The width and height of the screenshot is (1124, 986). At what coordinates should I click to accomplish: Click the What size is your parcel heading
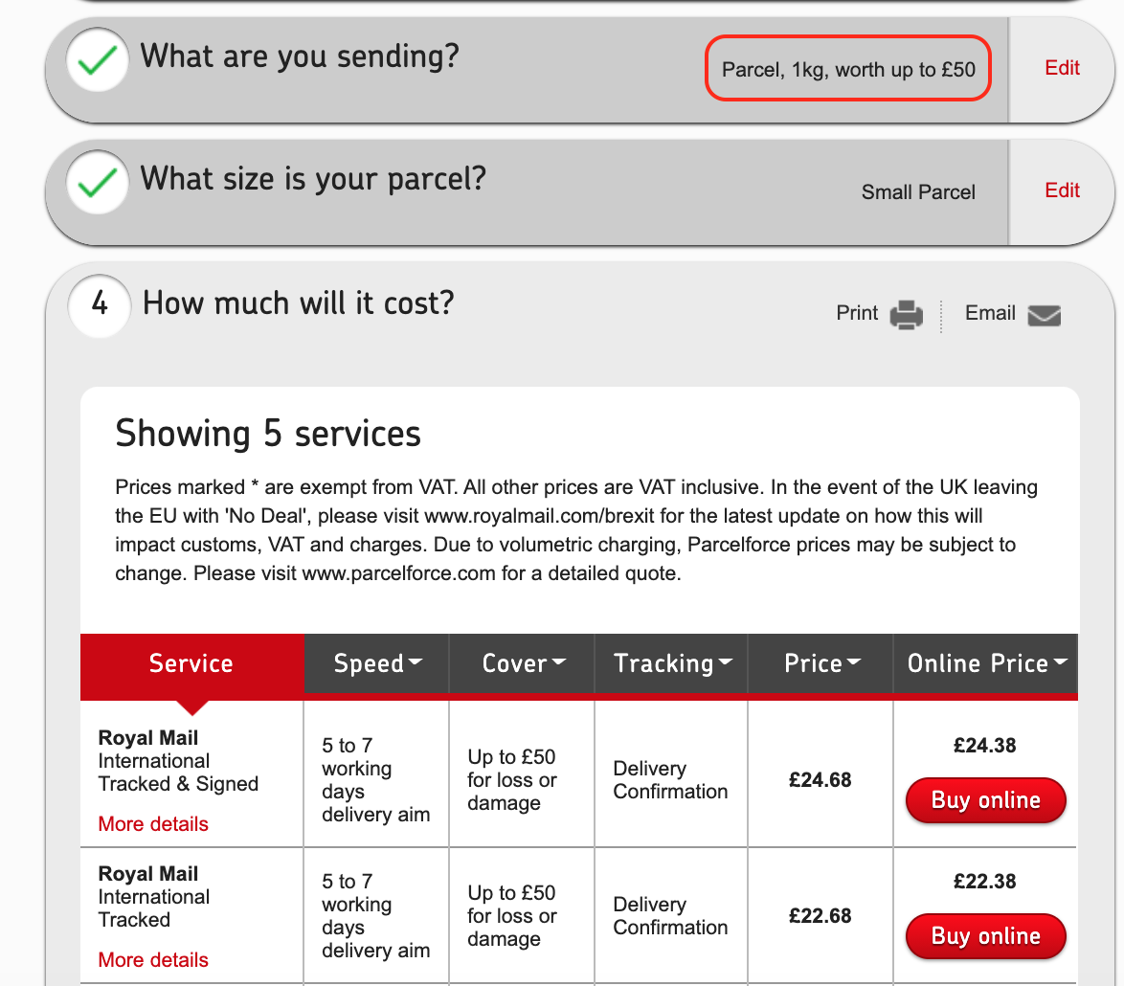[313, 179]
